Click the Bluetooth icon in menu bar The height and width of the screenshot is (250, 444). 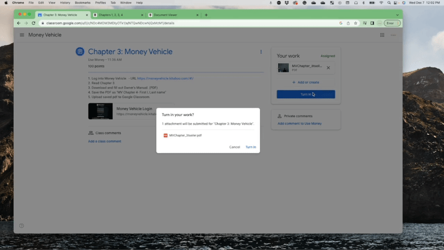364,3
